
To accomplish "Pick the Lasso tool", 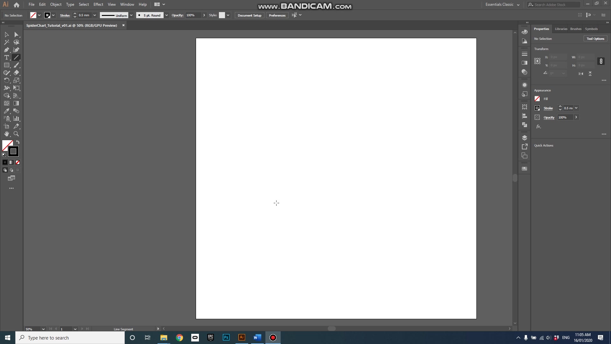I will (16, 42).
